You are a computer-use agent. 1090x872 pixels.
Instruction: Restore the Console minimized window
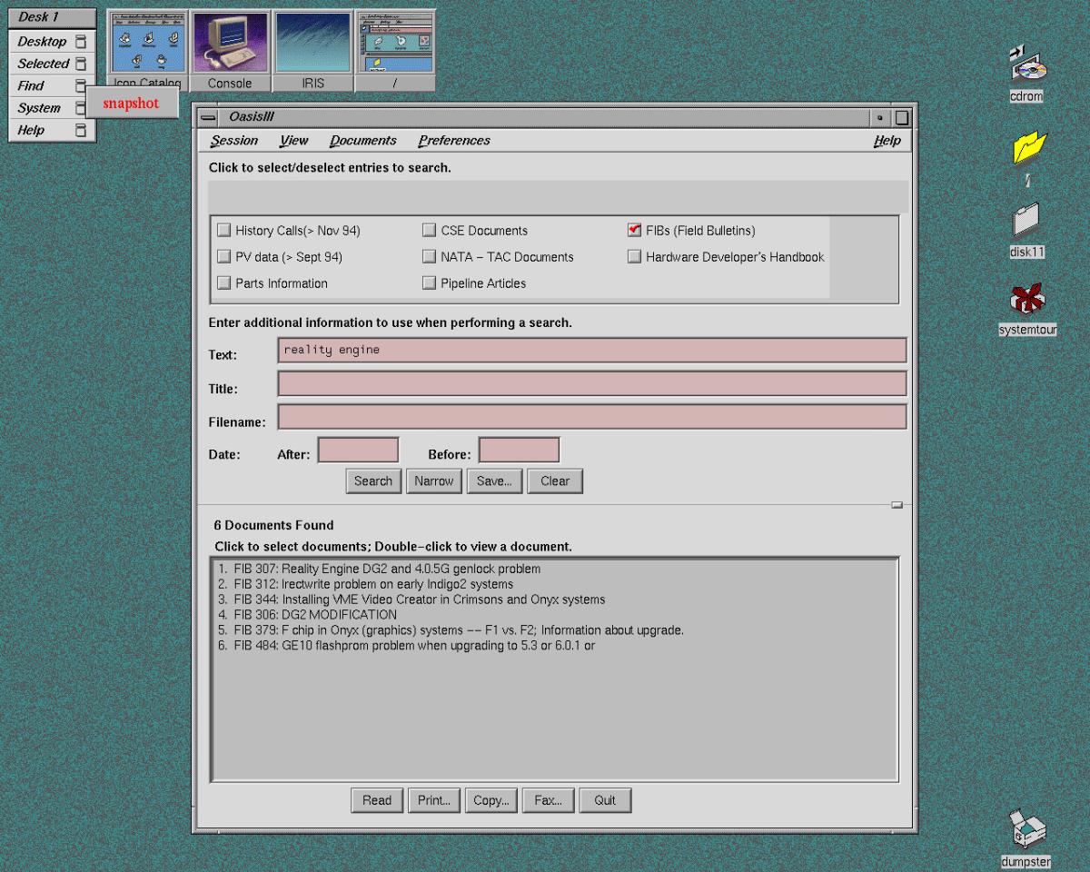[x=230, y=51]
